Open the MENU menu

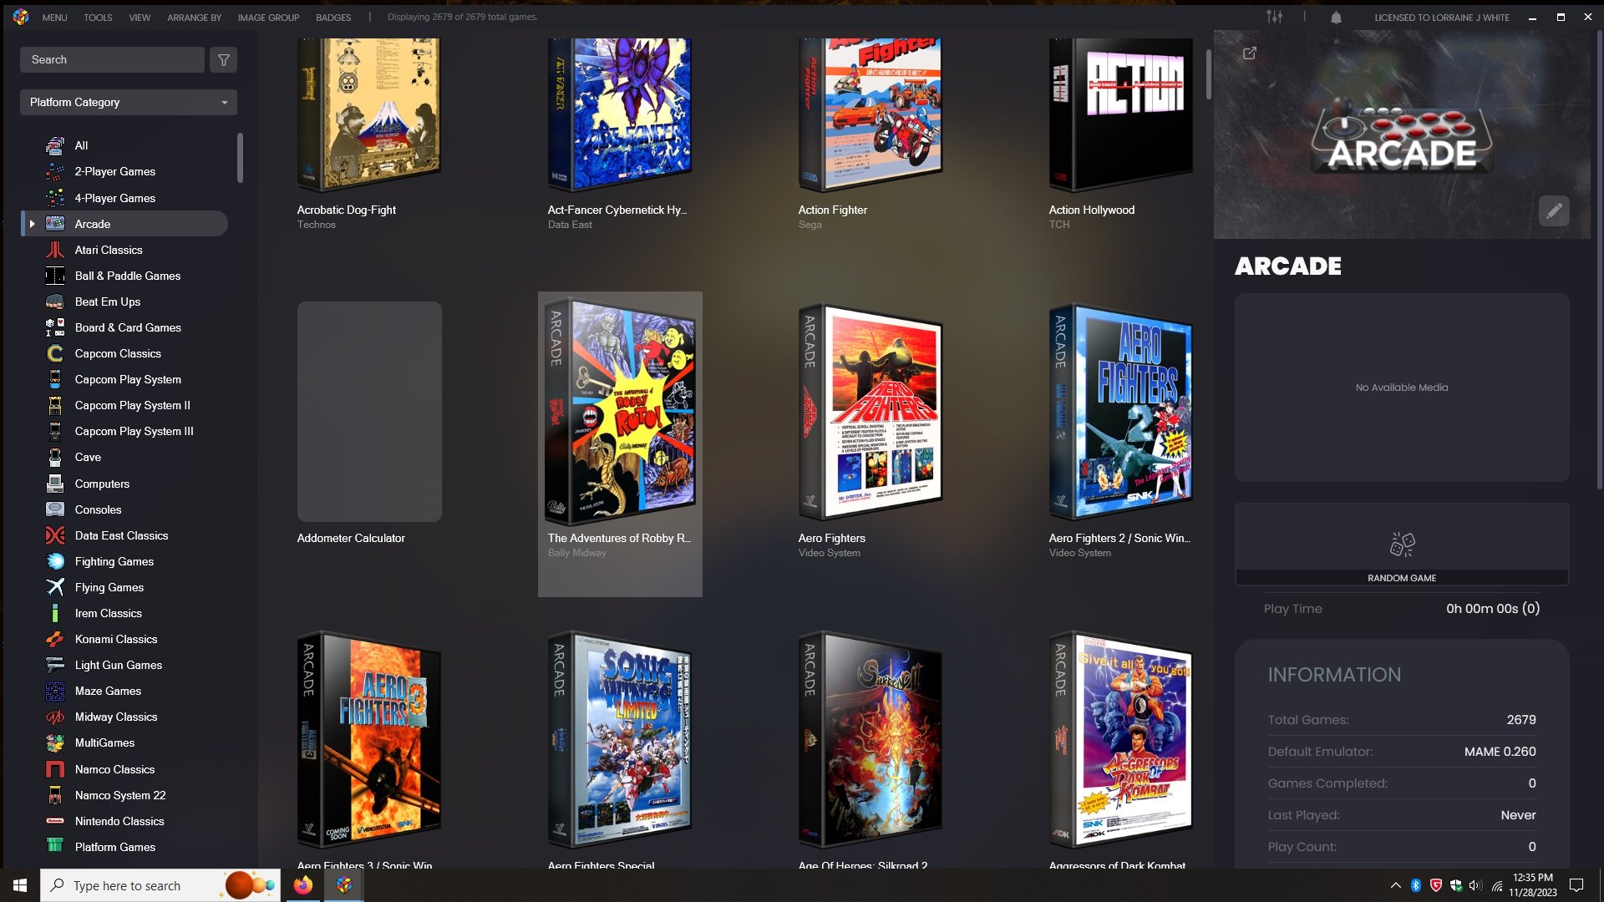click(x=54, y=18)
